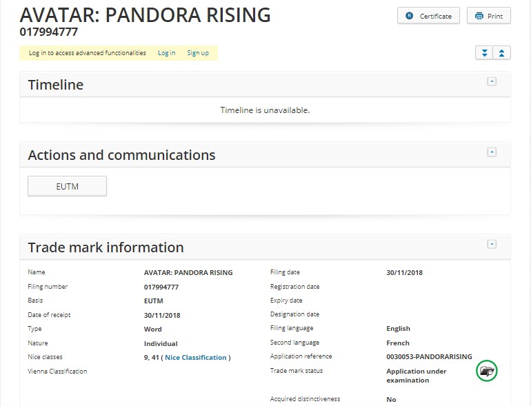Viewport: 531px width, 406px height.
Task: Click the AVATAR: PANDORA RISING page title
Action: point(145,14)
